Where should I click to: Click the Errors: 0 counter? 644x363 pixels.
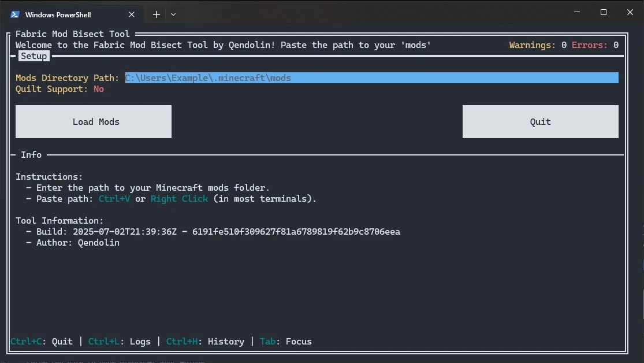coord(595,45)
